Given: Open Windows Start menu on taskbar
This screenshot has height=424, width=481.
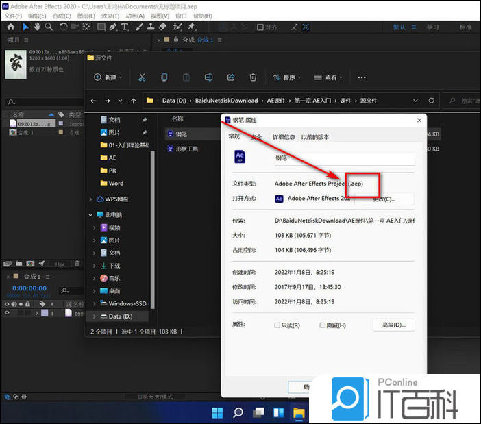Looking at the screenshot, I should 217,412.
